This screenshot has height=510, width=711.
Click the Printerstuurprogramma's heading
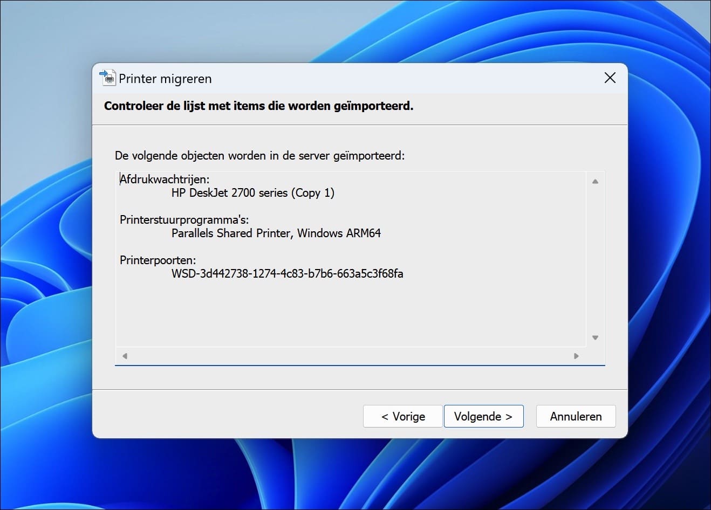[x=184, y=219]
